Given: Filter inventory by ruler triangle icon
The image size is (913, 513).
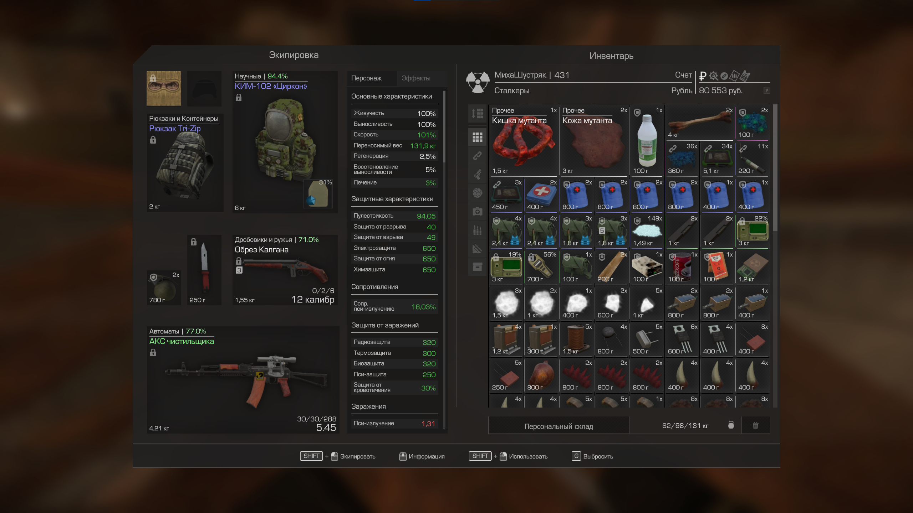Looking at the screenshot, I should tap(477, 248).
